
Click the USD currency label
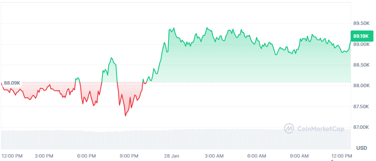tap(362, 148)
